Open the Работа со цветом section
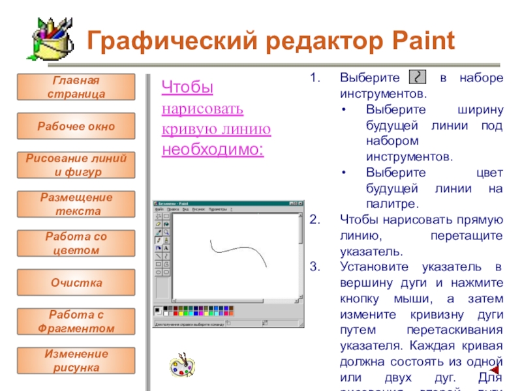 tap(76, 243)
